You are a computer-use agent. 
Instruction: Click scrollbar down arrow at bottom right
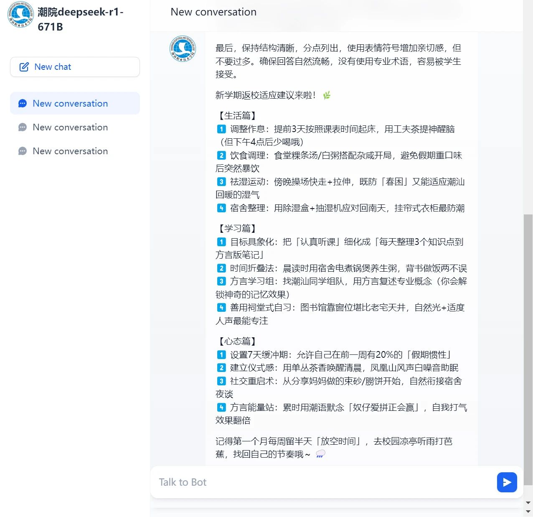coord(528,511)
